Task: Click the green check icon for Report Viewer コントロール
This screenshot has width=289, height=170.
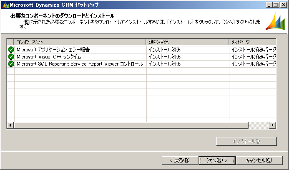Action: coord(11,63)
